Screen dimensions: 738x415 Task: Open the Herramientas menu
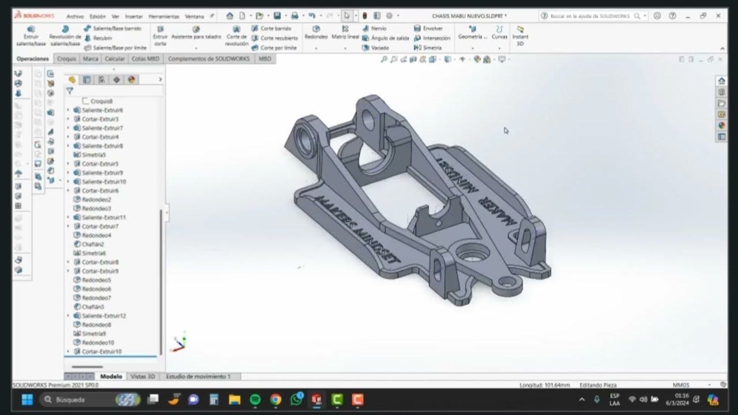pos(164,16)
